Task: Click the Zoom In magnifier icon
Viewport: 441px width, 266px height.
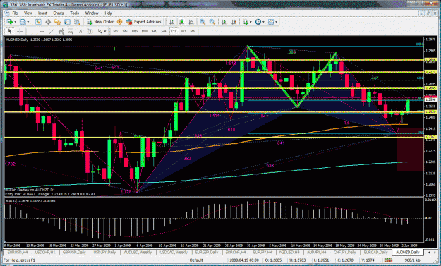Action: tap(203, 22)
